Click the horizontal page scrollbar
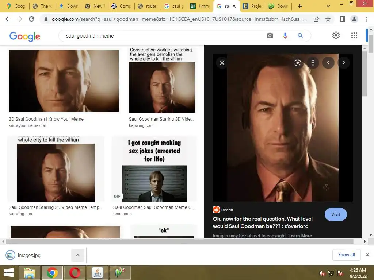This screenshot has width=374, height=280. point(180,241)
